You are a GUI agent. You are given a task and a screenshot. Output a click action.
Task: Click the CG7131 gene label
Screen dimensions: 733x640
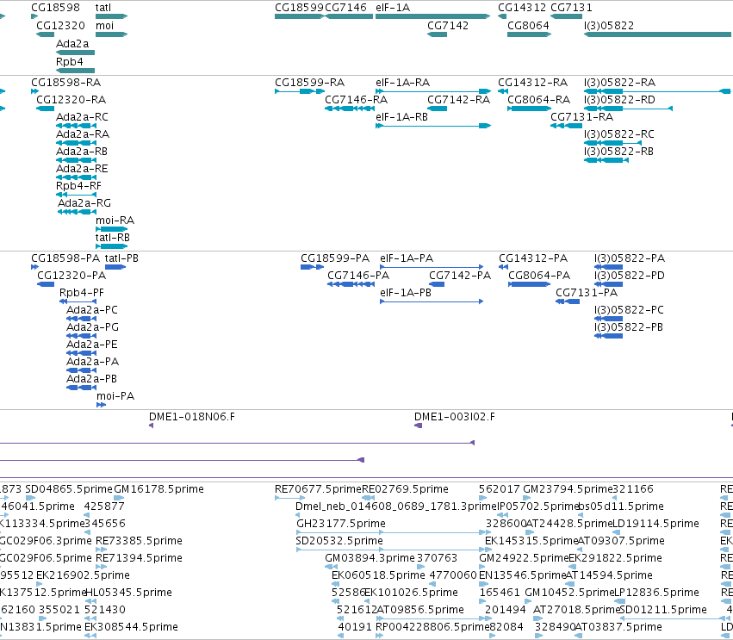571,8
